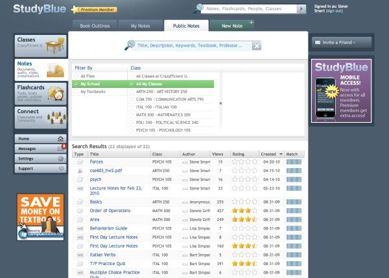
Task: Open Settings with the gear icon
Action: point(40,158)
